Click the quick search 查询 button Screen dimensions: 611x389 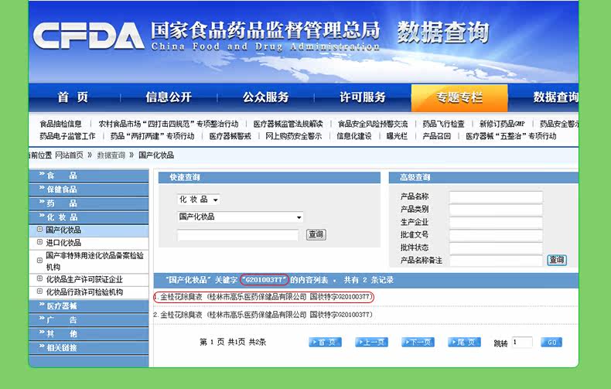point(316,234)
